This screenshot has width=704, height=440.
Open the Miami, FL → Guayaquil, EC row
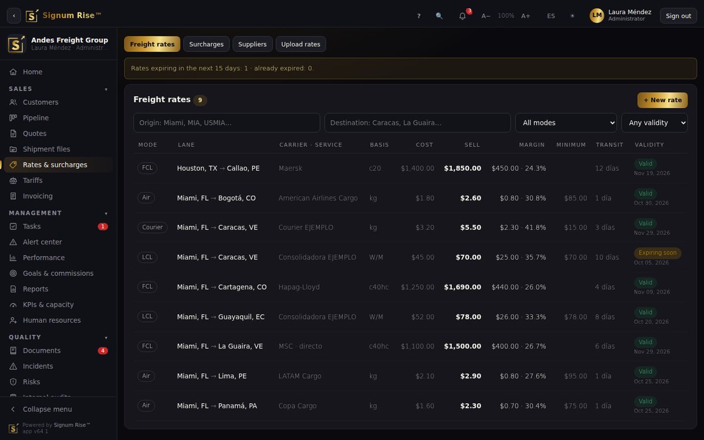tap(411, 317)
